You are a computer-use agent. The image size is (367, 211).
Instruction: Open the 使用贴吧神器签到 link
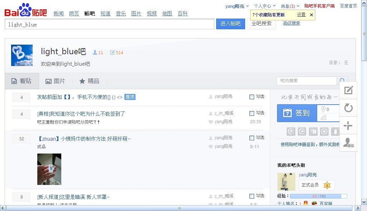310,145
